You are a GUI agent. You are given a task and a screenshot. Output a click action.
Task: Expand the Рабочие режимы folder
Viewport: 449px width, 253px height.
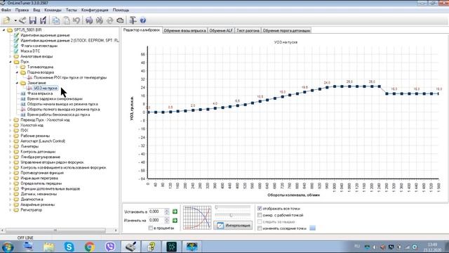click(x=11, y=136)
